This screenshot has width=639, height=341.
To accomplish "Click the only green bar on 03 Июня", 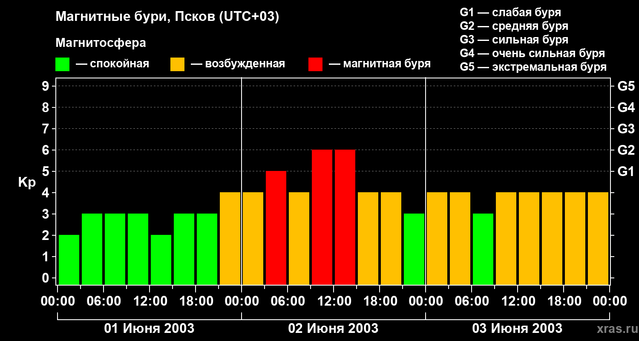I will pos(483,249).
